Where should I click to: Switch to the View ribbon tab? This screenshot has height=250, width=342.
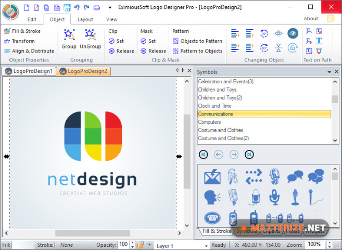pyautogui.click(x=112, y=19)
